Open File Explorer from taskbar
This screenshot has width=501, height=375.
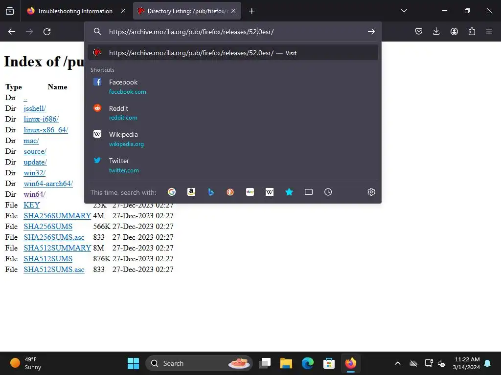click(x=286, y=363)
